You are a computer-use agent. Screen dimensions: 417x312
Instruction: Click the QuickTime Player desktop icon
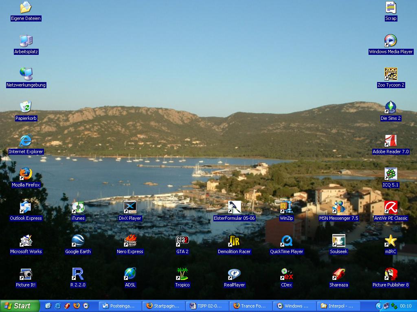pyautogui.click(x=286, y=240)
